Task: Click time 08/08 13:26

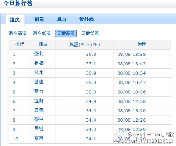Action: [132, 111]
